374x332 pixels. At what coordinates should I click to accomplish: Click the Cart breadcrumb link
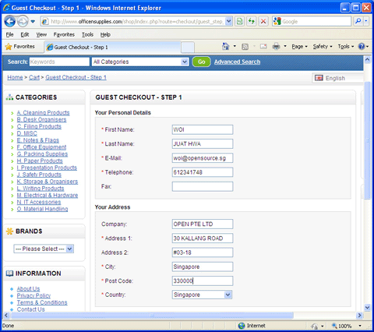click(34, 77)
